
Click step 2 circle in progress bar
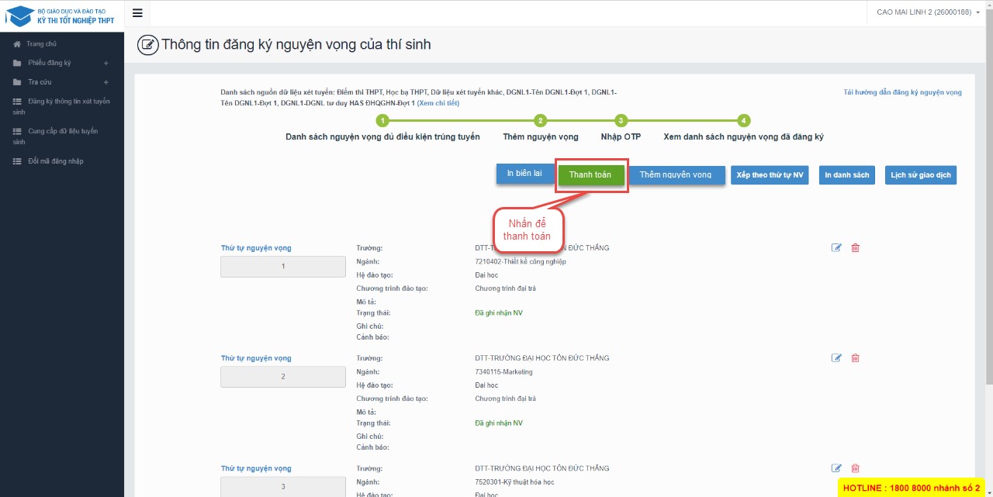(x=541, y=120)
